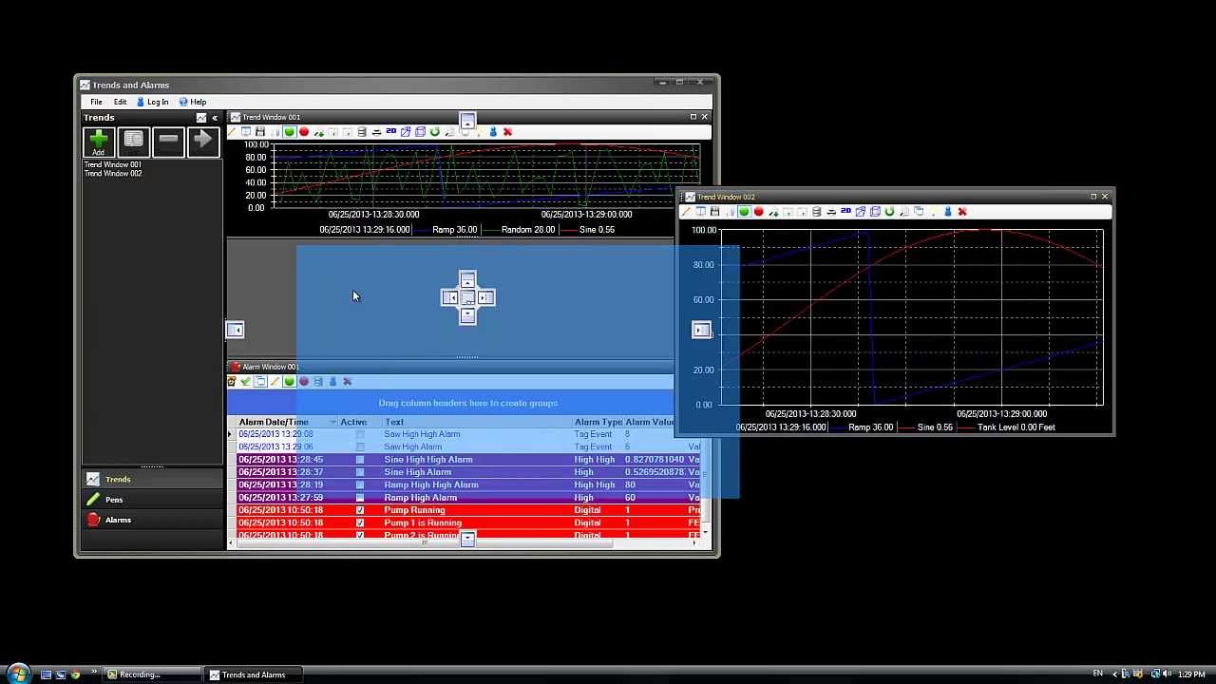This screenshot has height=684, width=1216.
Task: Toggle Active checkbox for Pump 1 is Running
Action: (x=359, y=522)
